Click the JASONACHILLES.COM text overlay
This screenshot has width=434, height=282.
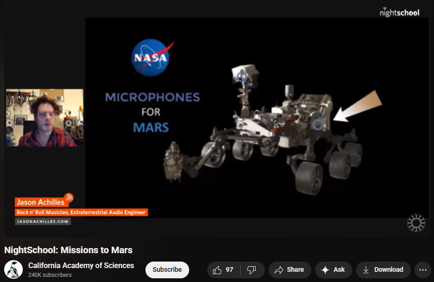click(x=43, y=222)
